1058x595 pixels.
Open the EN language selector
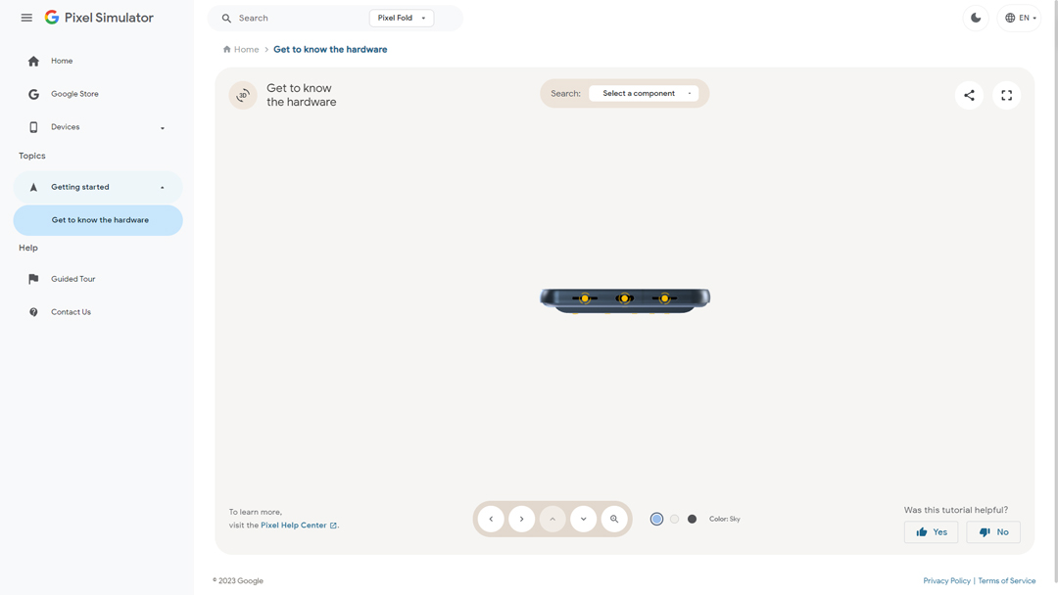pyautogui.click(x=1020, y=18)
